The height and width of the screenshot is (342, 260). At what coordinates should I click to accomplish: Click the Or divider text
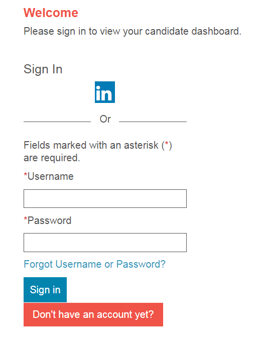(x=105, y=119)
